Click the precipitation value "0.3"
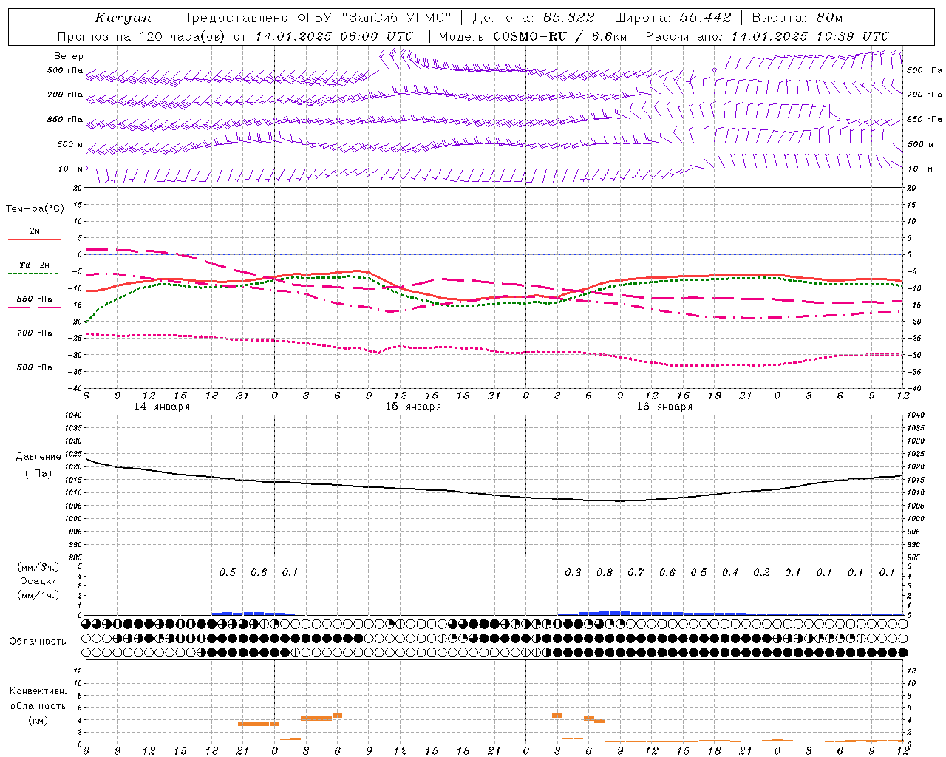Viewport: 946px width, 757px height. pos(573,572)
